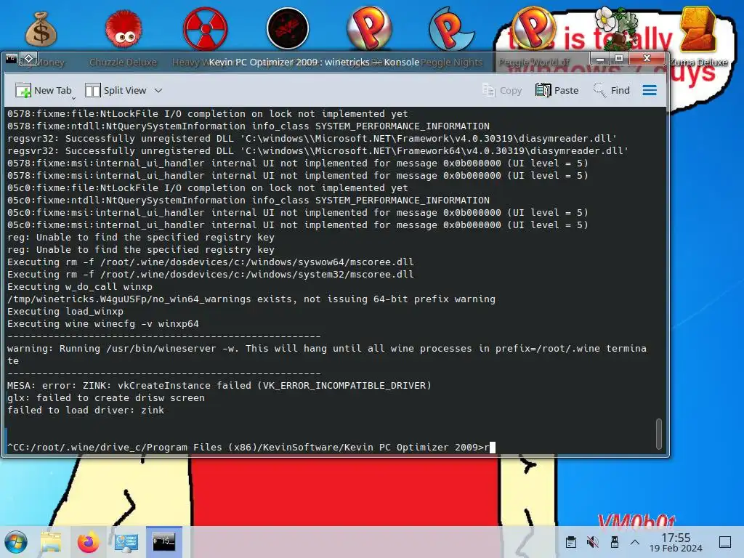Click the Konsole terminal scrollbar handle
The height and width of the screenshot is (558, 744).
(658, 433)
